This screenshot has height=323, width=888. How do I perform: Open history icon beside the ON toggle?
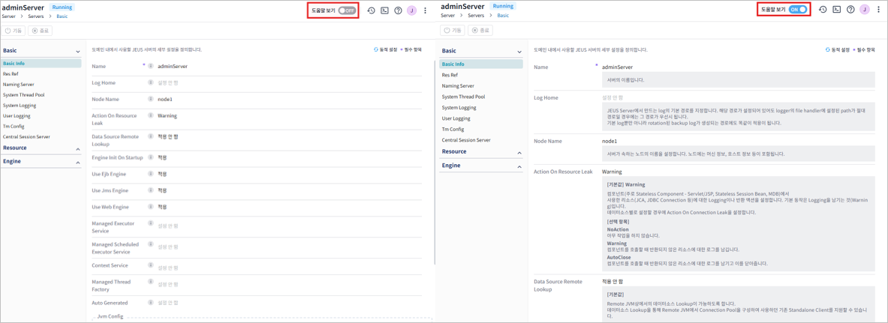click(x=823, y=10)
